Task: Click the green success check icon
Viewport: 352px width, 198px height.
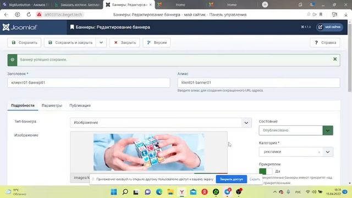Action: [12, 60]
